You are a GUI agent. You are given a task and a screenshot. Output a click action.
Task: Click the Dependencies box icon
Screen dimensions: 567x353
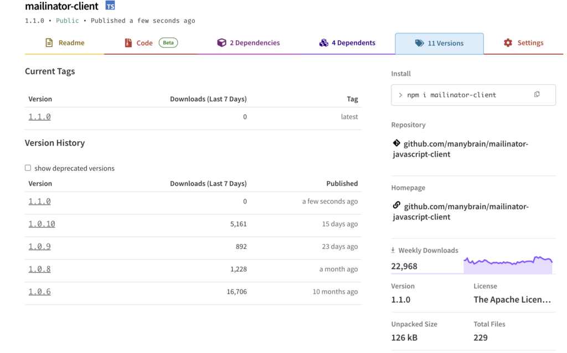[221, 42]
